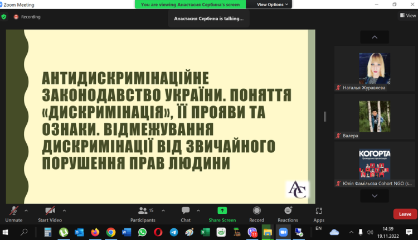The width and height of the screenshot is (418, 240).
Task: Expand video options arrow next to Start Video
Action: (x=64, y=210)
